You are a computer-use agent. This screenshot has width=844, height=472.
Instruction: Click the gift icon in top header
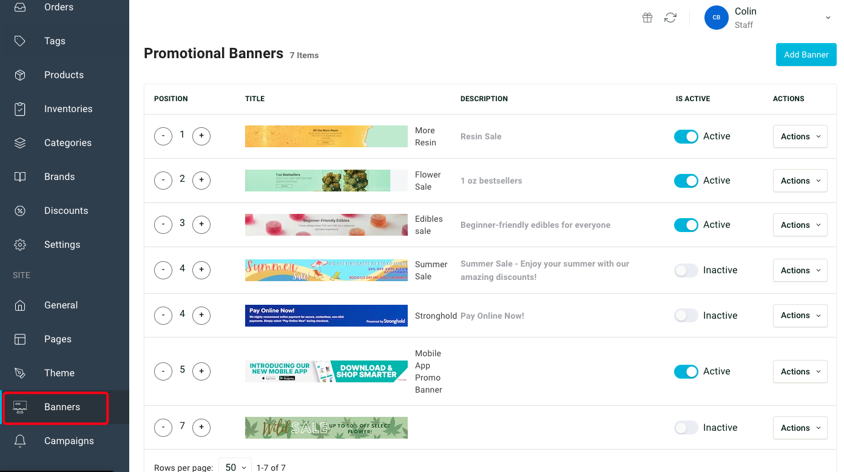click(x=647, y=18)
